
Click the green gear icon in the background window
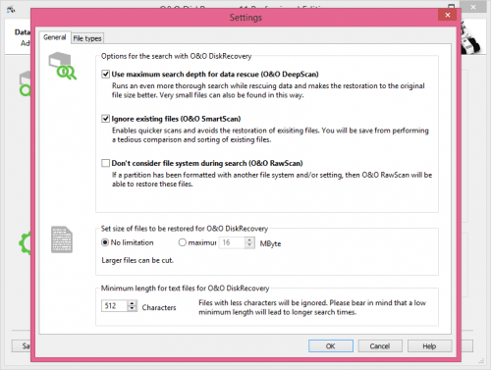coord(25,243)
